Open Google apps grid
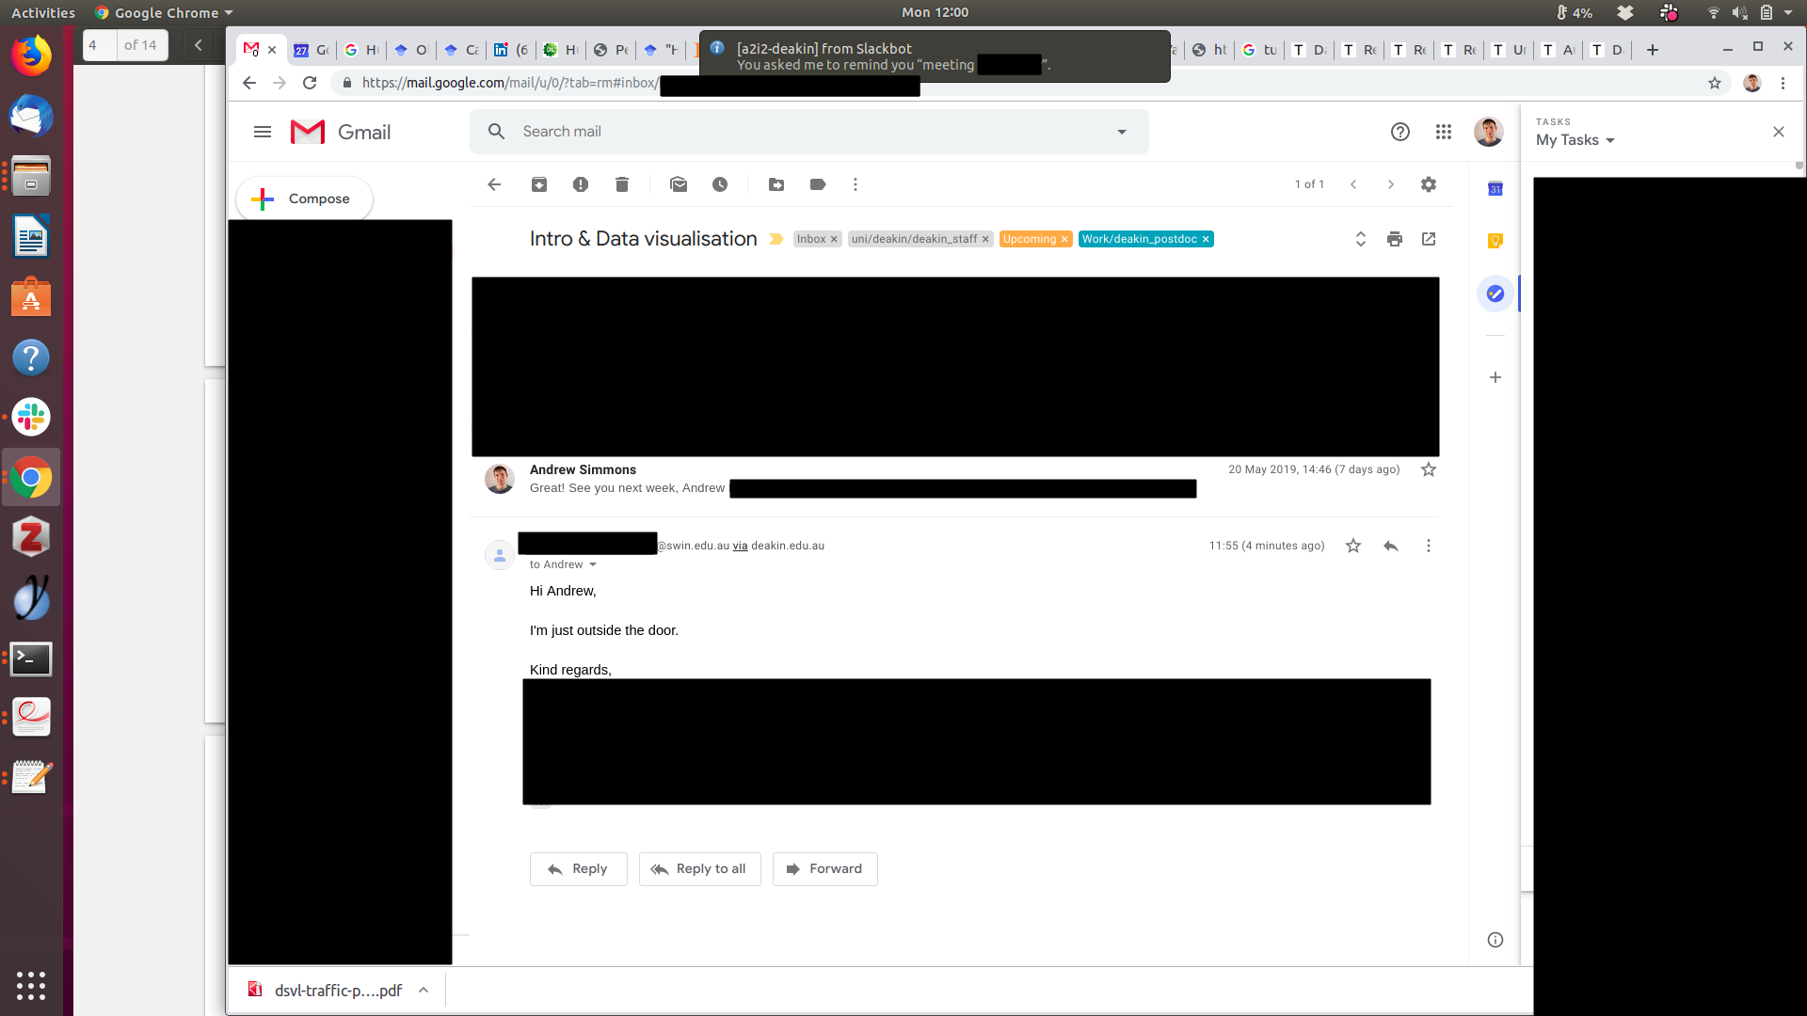Viewport: 1807px width, 1016px height. [x=1444, y=132]
